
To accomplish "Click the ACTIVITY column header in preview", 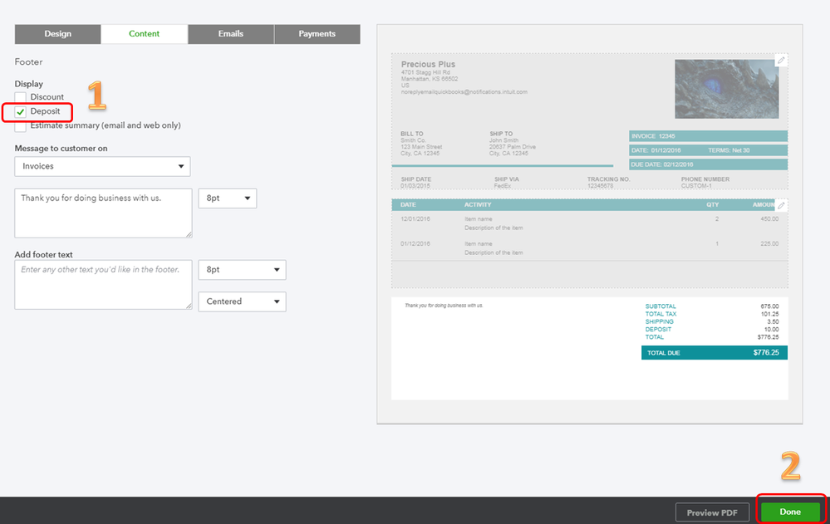I will pyautogui.click(x=478, y=205).
